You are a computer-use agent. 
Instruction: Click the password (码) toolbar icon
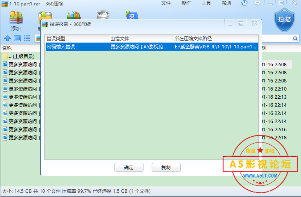click(132, 15)
